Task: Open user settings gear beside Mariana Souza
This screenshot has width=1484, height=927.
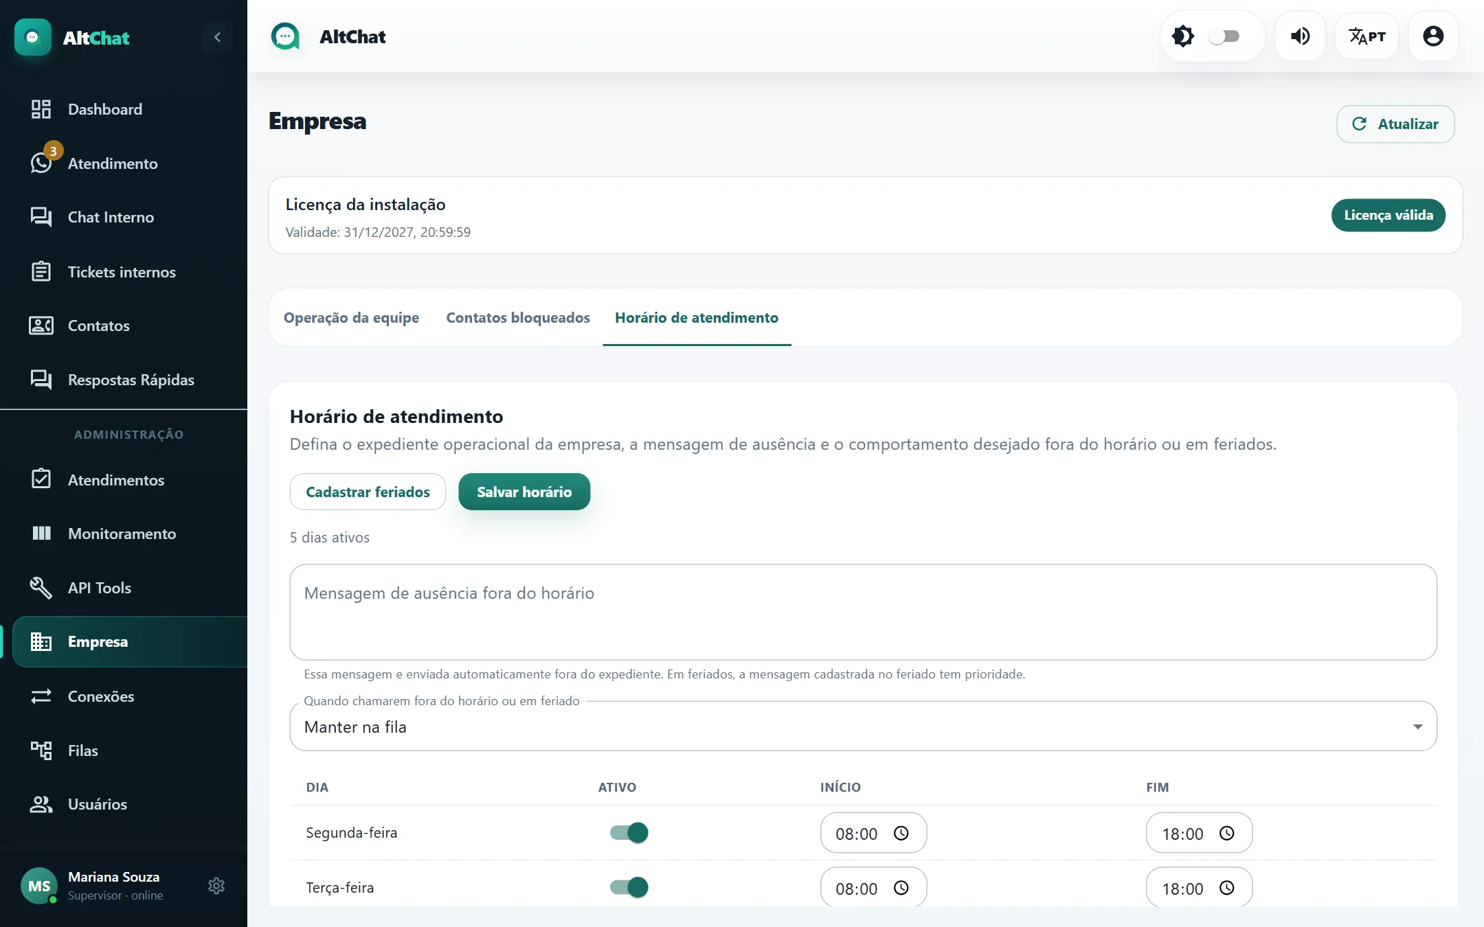Action: [x=216, y=886]
